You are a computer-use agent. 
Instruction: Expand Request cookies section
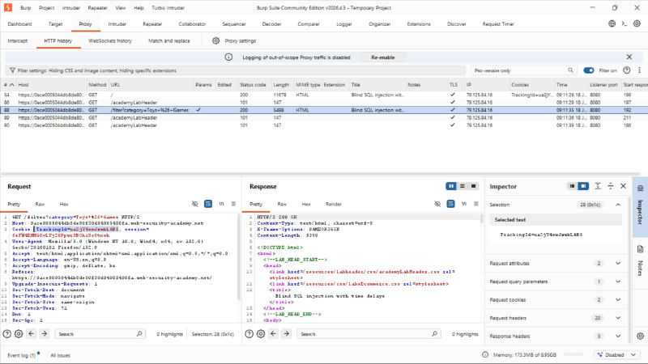click(x=618, y=299)
